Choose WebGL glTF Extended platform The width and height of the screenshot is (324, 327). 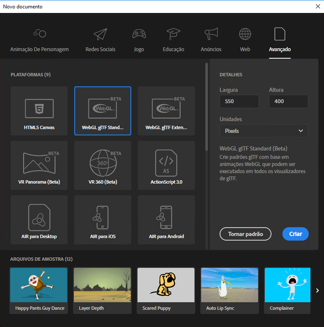166,111
